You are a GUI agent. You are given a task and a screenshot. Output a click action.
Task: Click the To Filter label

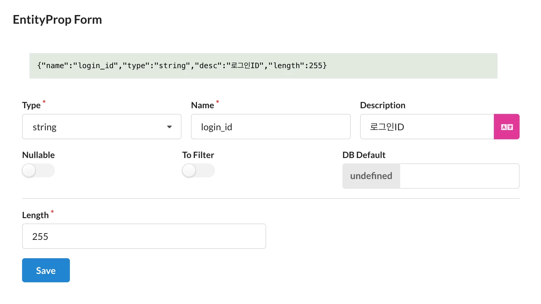[198, 155]
